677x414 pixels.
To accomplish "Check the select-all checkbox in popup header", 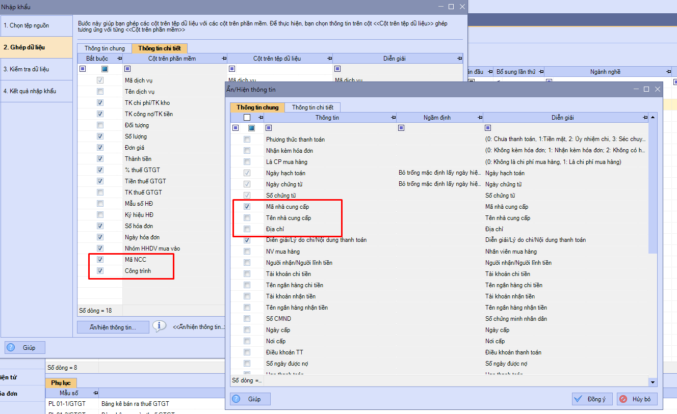I will [x=247, y=118].
